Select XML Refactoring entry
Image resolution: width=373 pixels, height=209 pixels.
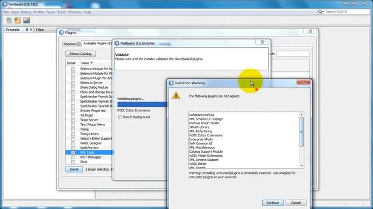(200, 131)
